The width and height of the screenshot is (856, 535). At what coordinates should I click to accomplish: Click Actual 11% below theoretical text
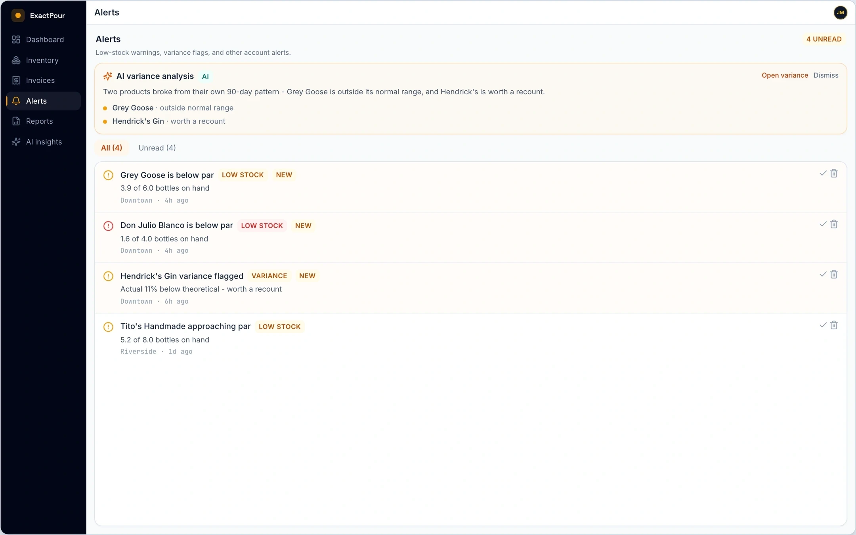tap(201, 289)
